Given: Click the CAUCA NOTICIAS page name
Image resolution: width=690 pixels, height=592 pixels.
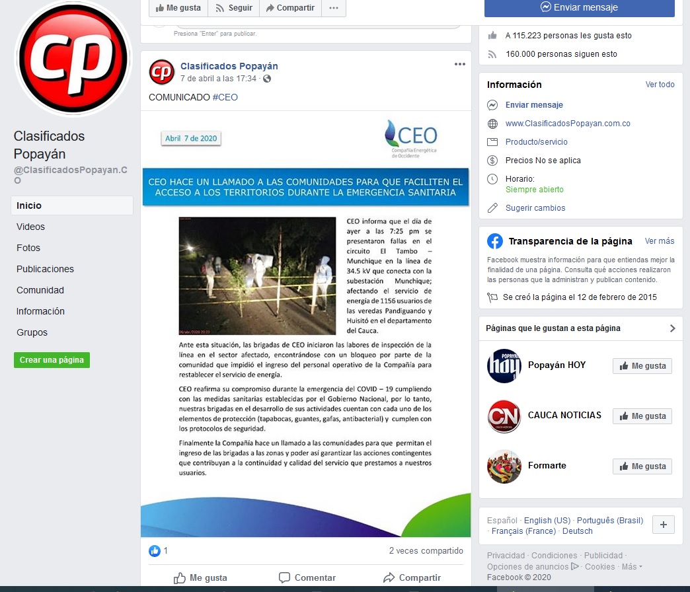Looking at the screenshot, I should 564,415.
